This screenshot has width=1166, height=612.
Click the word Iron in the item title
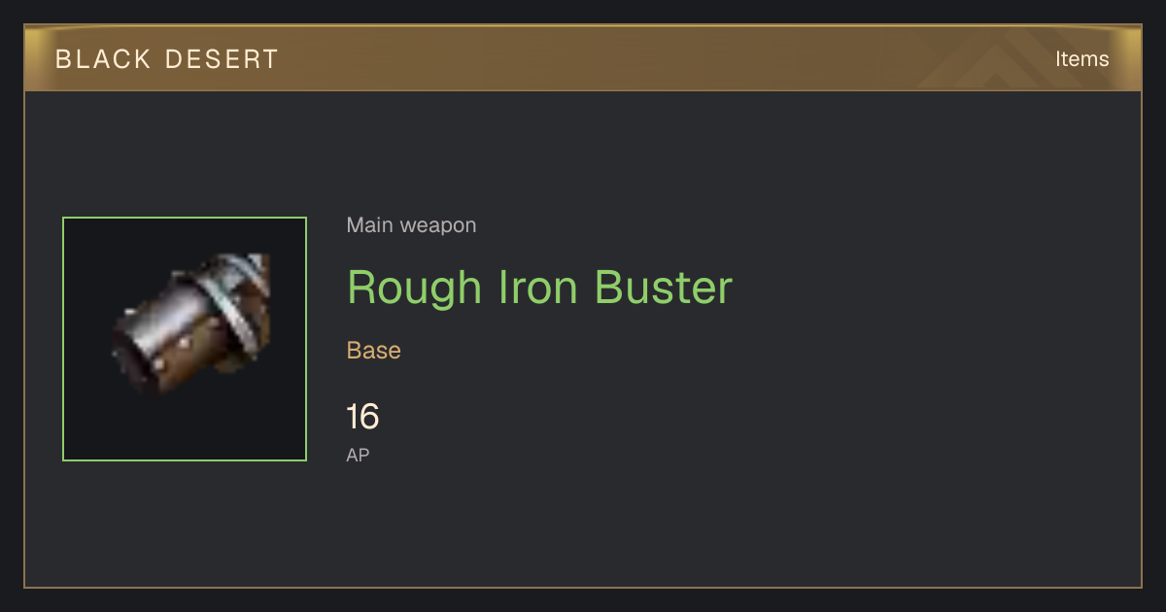tap(538, 288)
